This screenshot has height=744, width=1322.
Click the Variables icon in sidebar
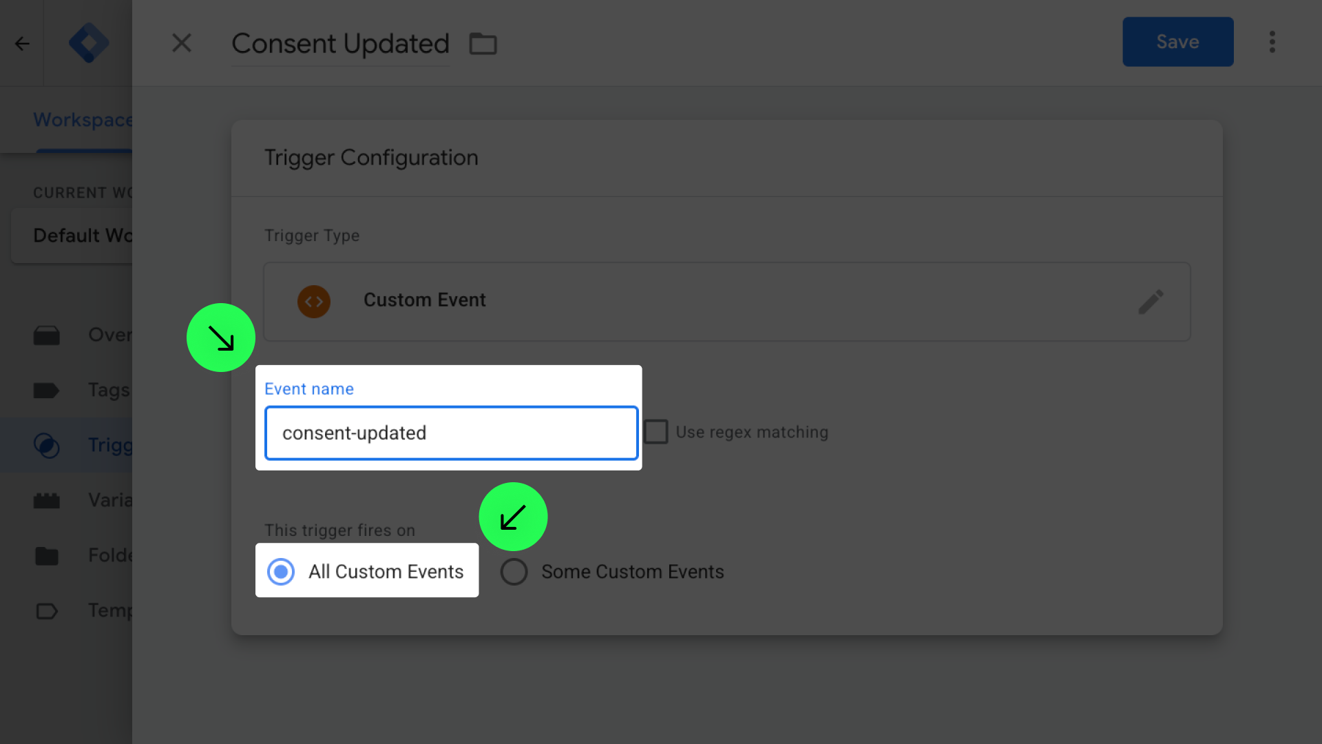[47, 501]
